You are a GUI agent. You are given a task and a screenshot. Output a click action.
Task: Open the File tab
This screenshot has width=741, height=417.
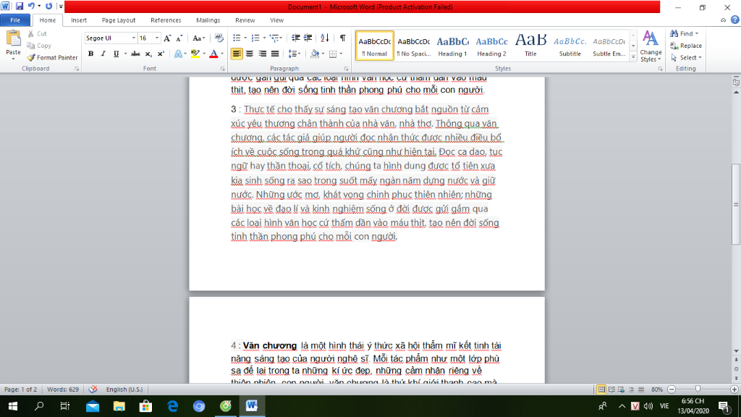pos(15,20)
